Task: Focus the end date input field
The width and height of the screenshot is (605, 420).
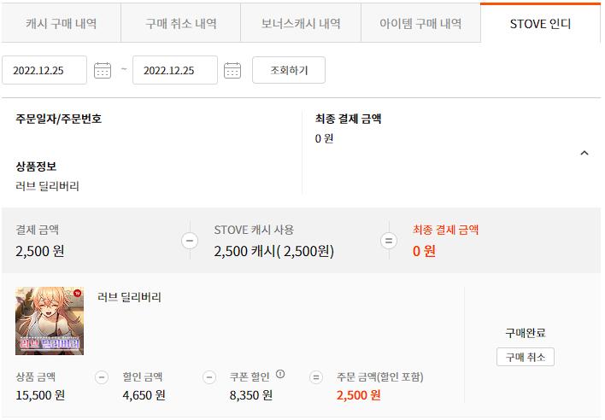Action: click(175, 70)
